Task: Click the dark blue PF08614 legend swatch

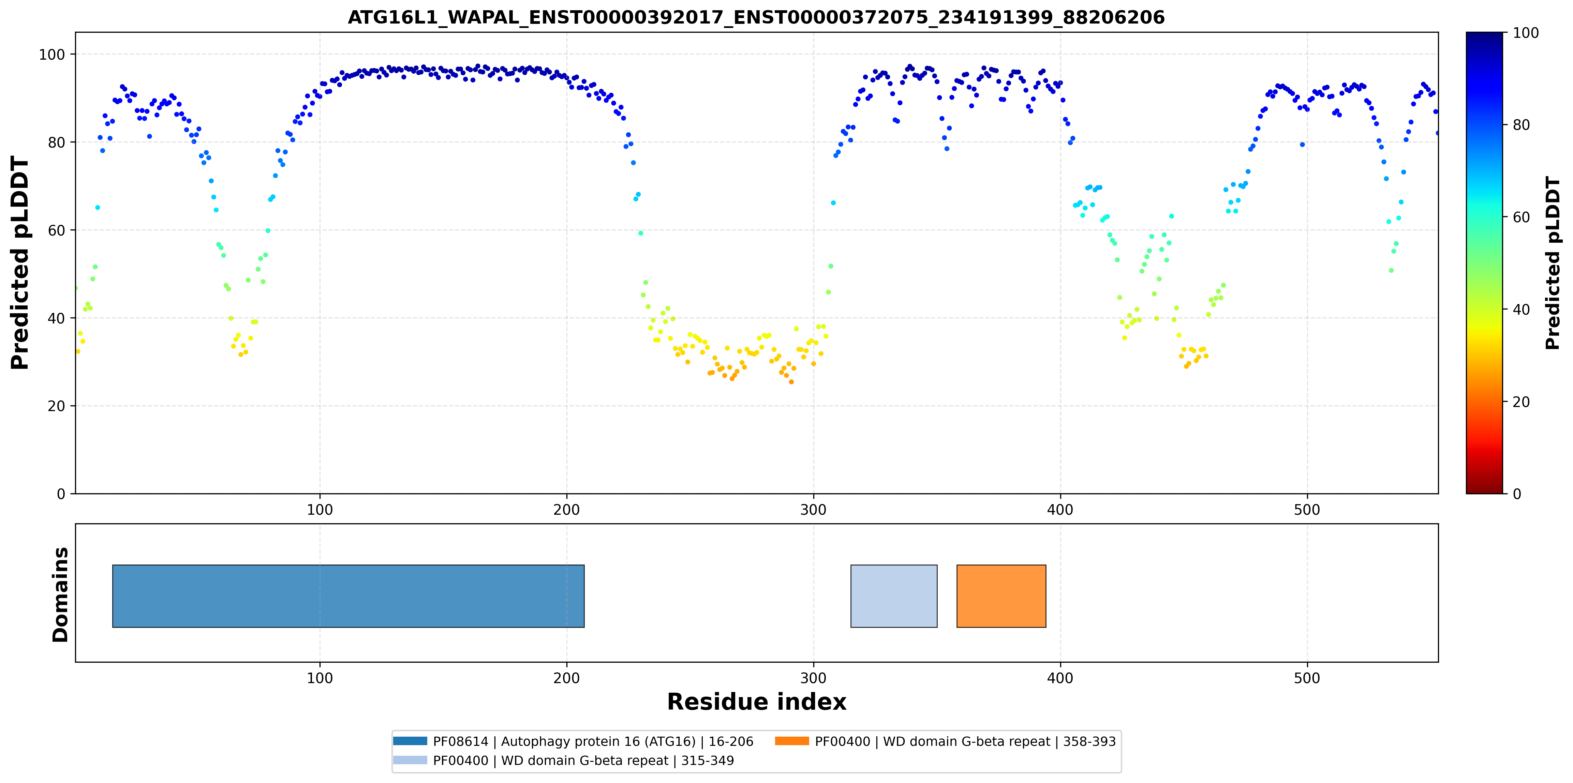Action: click(x=410, y=741)
